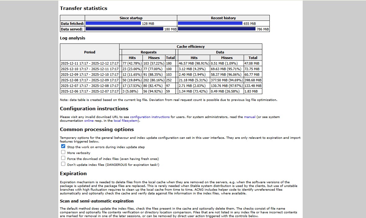Viewport: 366px width, 218px height.
Task: Tick Don't update index files checkbox
Action: (x=63, y=164)
